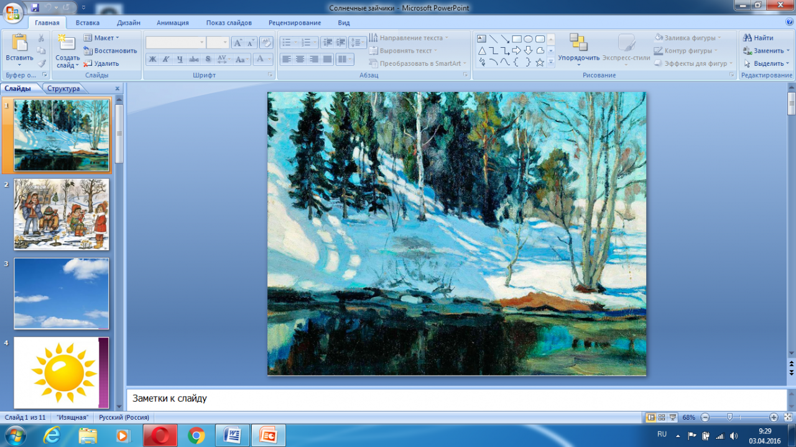Click zoom out minus button
796x447 pixels.
pos(705,417)
